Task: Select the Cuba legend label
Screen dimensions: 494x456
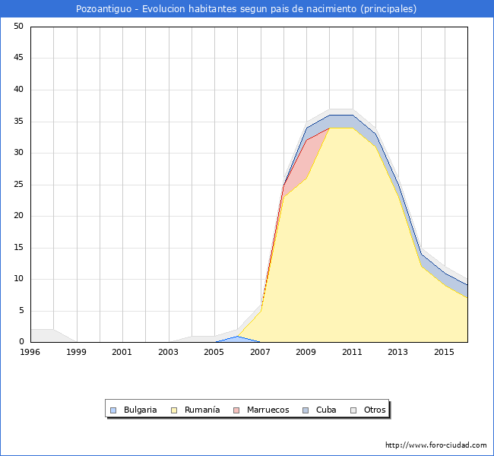Action: tap(326, 410)
